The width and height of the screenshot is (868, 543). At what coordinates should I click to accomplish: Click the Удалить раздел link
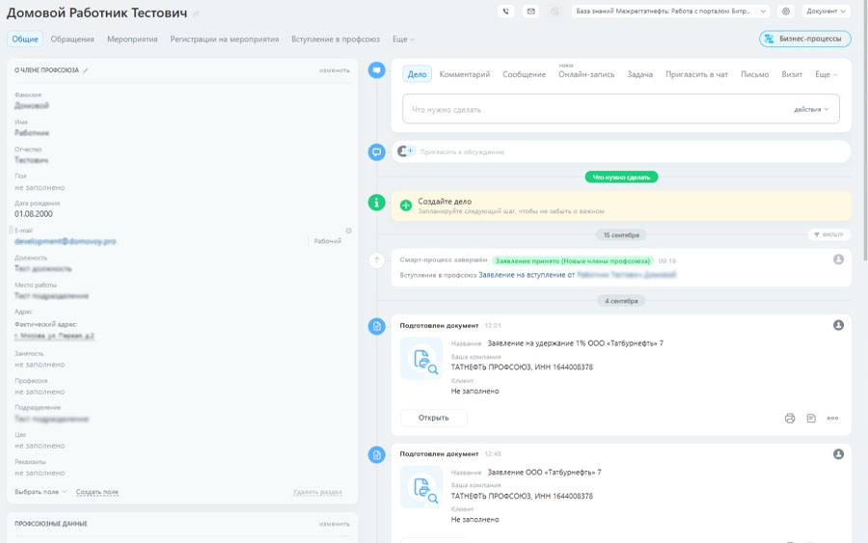pos(317,492)
